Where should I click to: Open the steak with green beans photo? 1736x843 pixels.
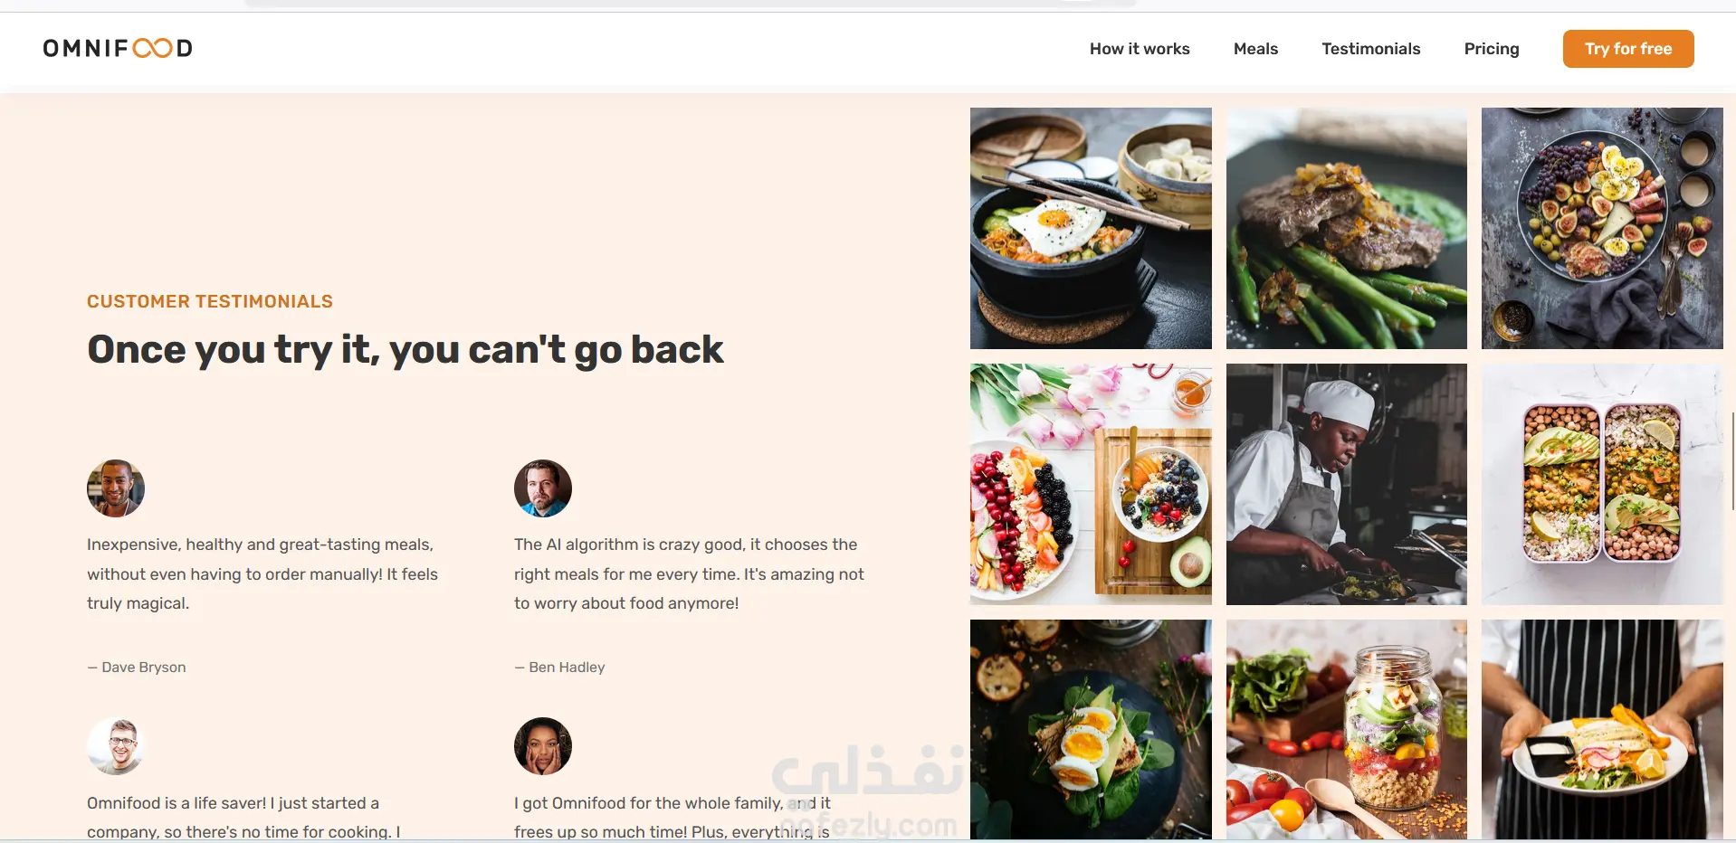tap(1347, 228)
